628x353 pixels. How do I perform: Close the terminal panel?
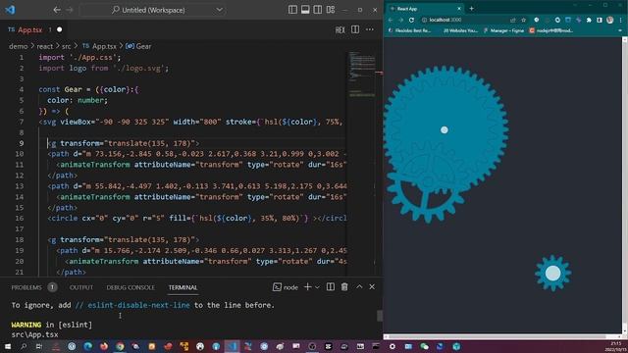pos(372,287)
